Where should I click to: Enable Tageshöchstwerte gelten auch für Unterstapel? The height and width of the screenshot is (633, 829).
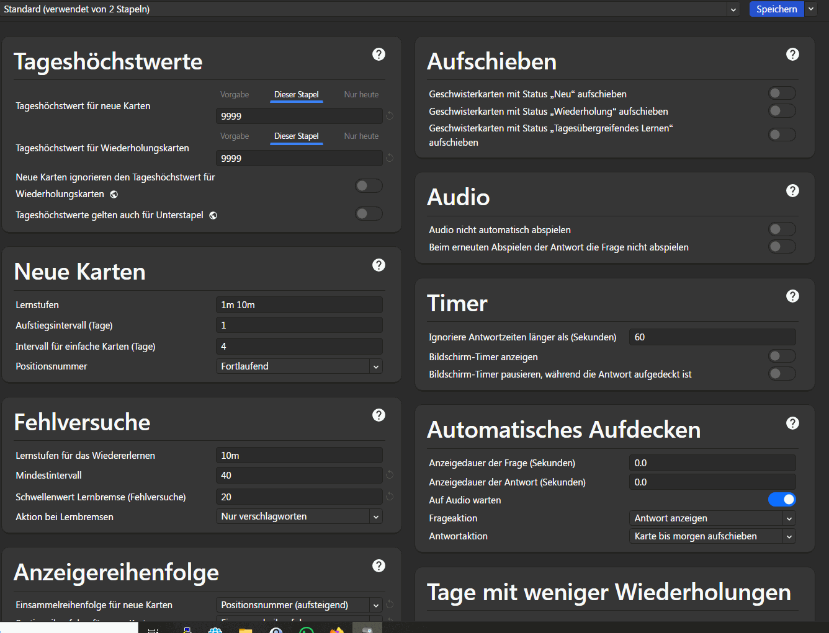[369, 214]
